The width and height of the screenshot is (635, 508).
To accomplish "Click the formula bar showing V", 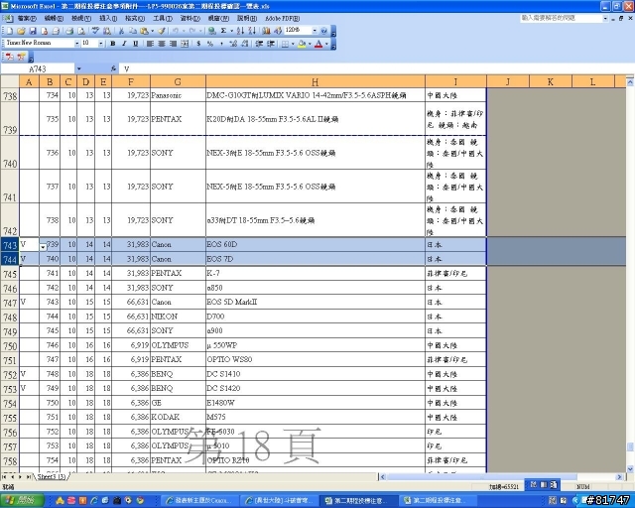I will click(x=377, y=68).
